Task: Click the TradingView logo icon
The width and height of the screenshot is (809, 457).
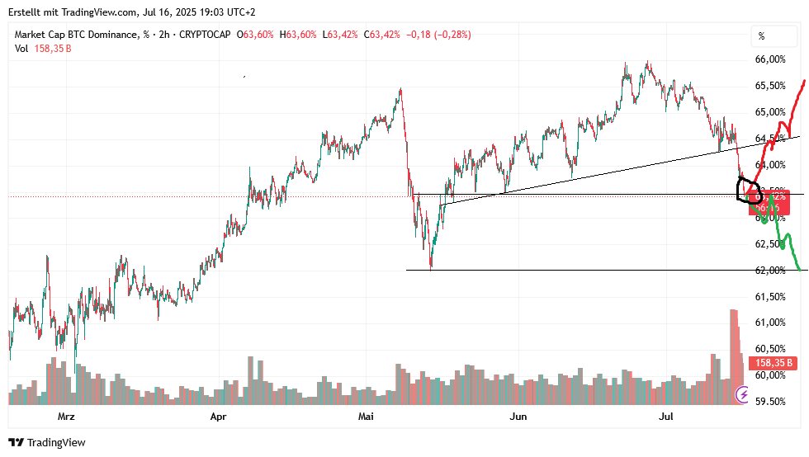Action: pos(16,443)
